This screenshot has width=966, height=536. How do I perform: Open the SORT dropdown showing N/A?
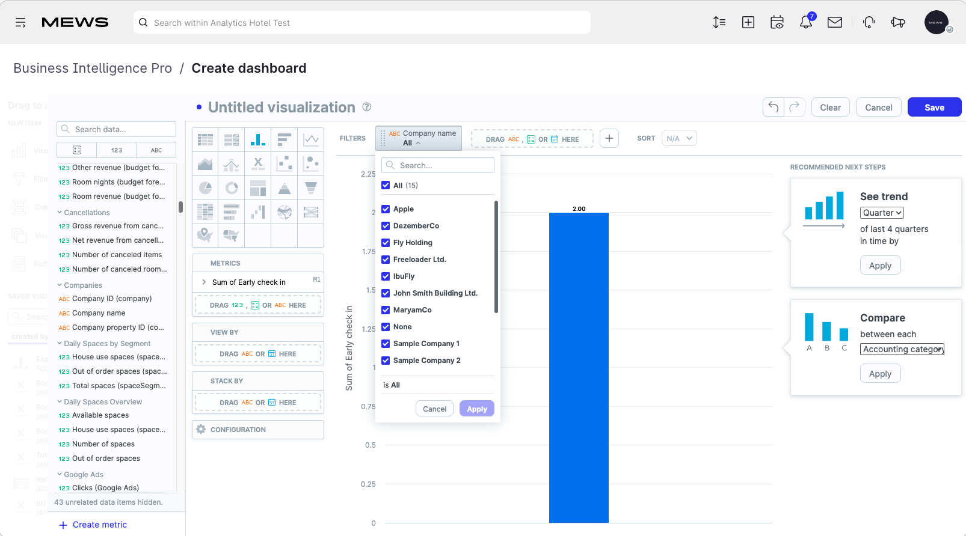pos(679,139)
